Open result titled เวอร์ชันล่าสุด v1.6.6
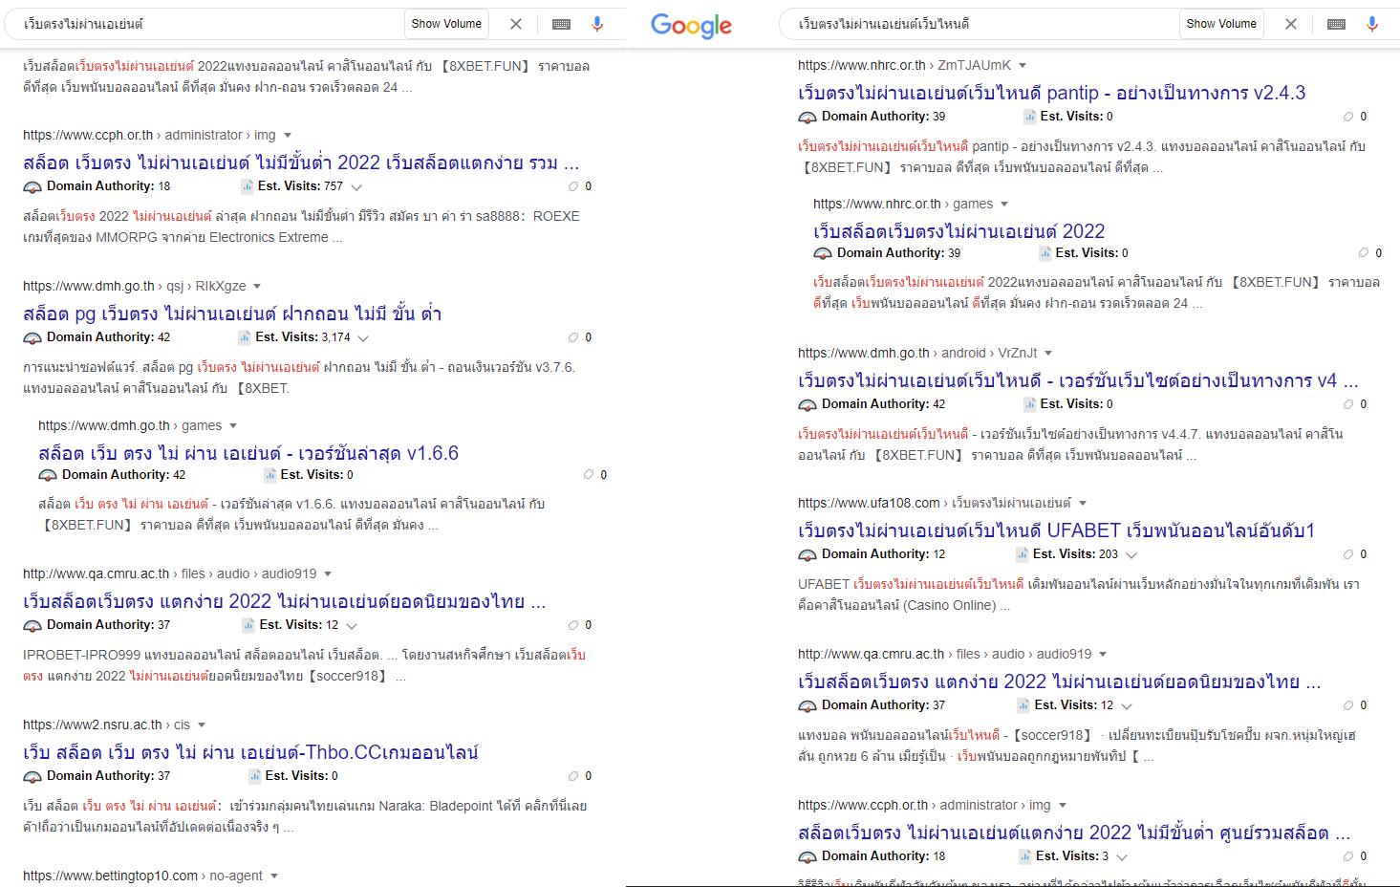This screenshot has height=887, width=1400. (248, 453)
